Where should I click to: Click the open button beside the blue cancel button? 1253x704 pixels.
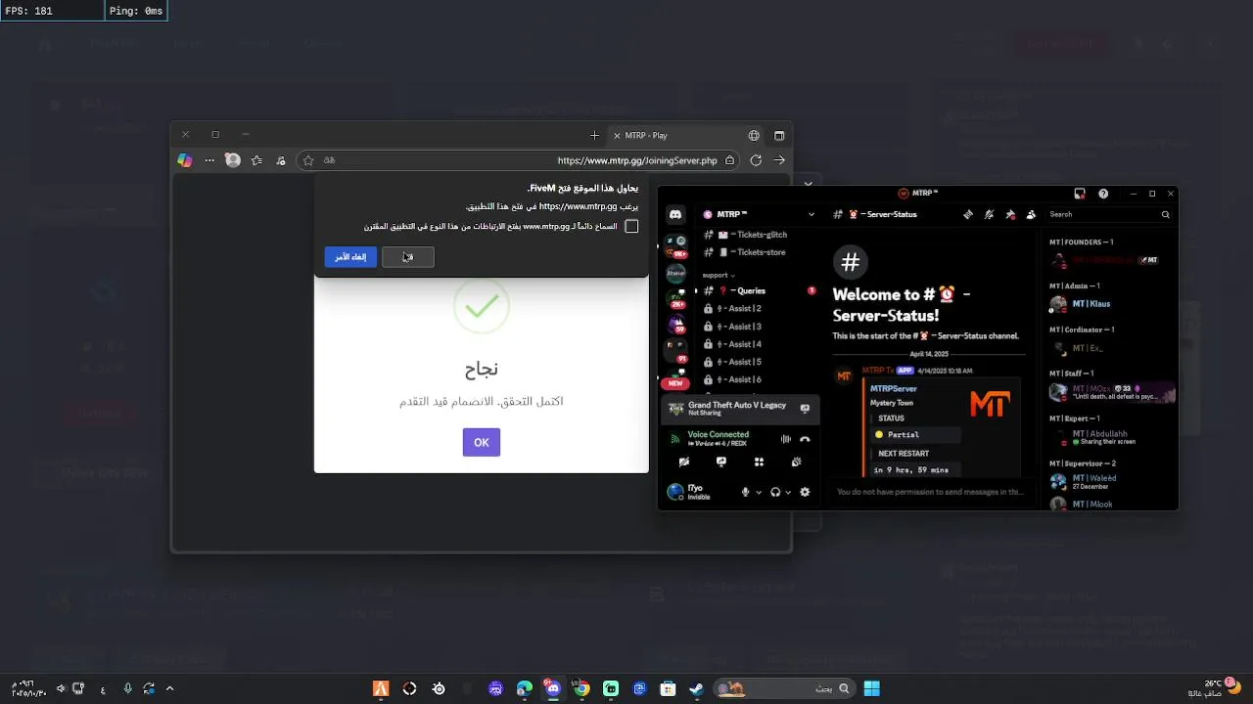pos(407,257)
